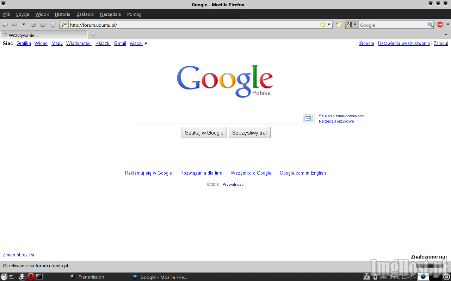Open Szukanie zaawansowane link
This screenshot has width=451, height=281.
(341, 116)
